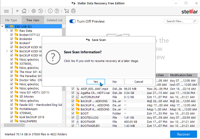Click the BOOT folder icon
Image resolution: width=200 pixels, height=139 pixels.
78,113
